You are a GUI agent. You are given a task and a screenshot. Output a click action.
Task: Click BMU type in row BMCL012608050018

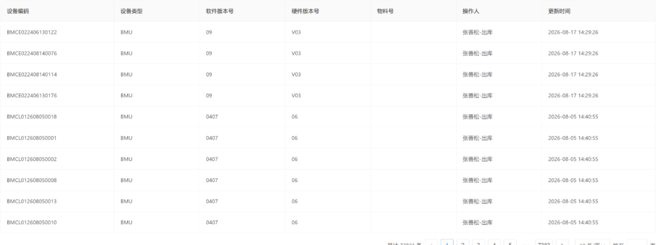click(x=126, y=117)
